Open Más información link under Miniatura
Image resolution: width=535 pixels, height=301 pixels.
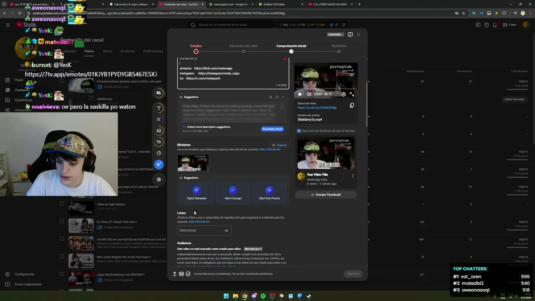(x=270, y=149)
